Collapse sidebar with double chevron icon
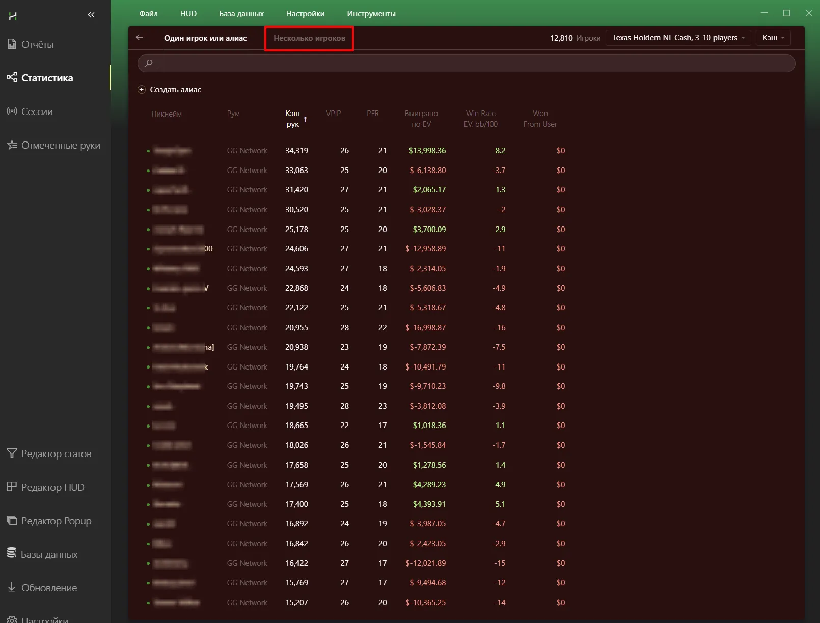This screenshot has height=623, width=820. click(91, 15)
